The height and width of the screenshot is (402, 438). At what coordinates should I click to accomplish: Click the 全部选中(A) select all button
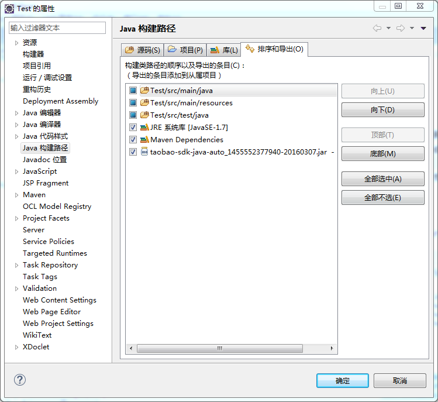tap(382, 178)
